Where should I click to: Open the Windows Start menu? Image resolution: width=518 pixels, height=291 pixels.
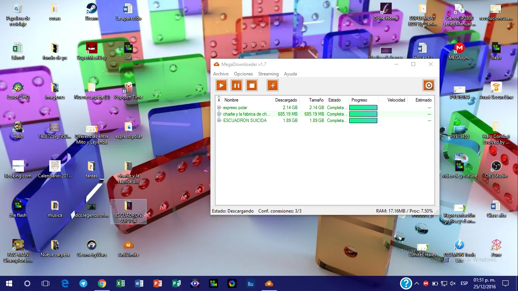9,283
